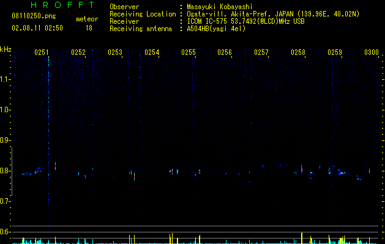Click the Receiving Location label
Image resolution: width=385 pixels, height=244 pixels.
coord(143,14)
